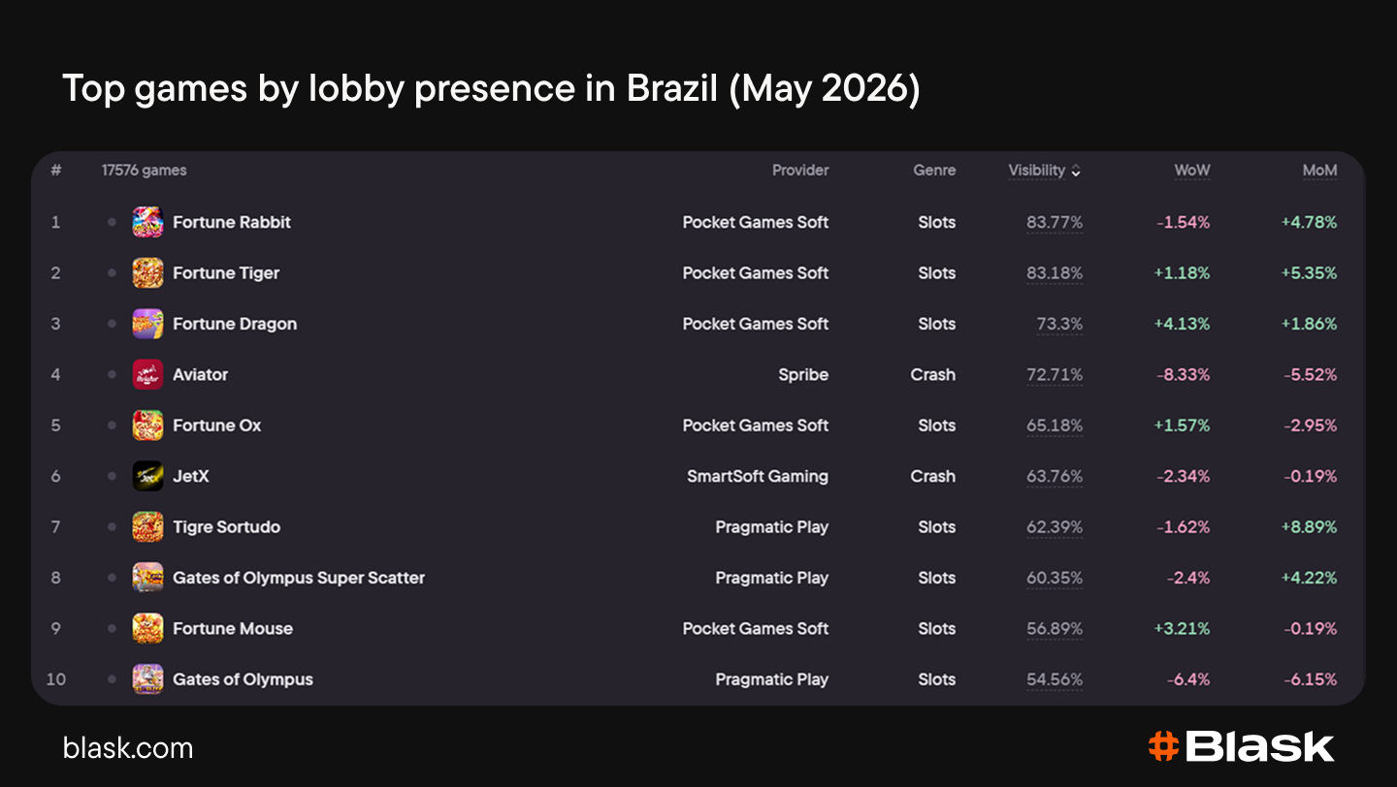
Task: Toggle the dot marker beside Gates of Olympus
Action: (x=112, y=679)
